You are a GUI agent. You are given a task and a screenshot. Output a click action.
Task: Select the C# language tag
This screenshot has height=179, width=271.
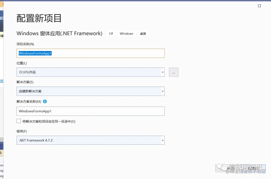(111, 33)
